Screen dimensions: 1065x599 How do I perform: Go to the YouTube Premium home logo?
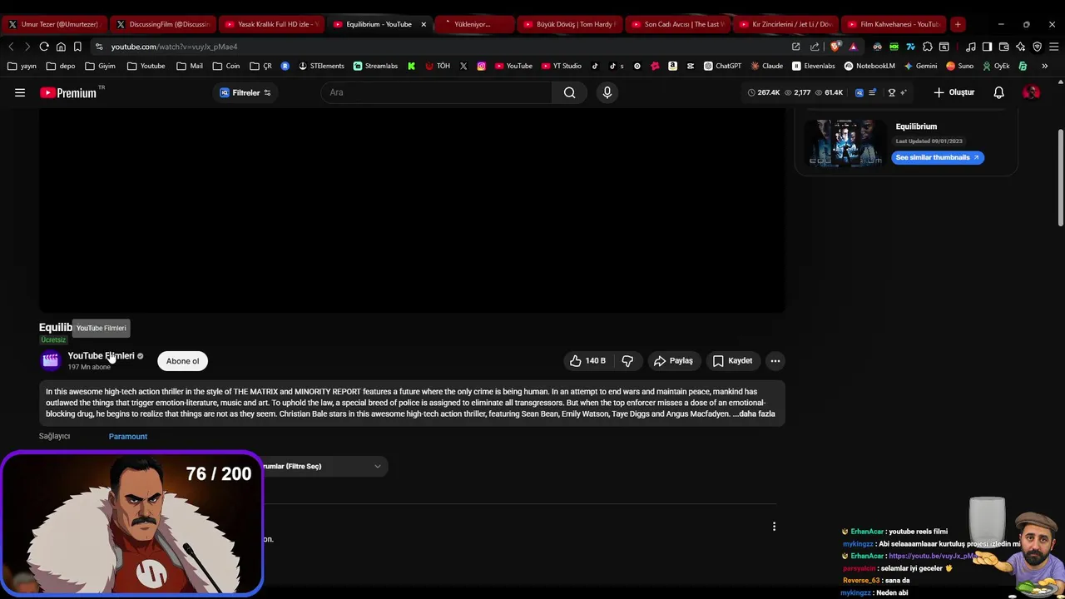tap(68, 92)
